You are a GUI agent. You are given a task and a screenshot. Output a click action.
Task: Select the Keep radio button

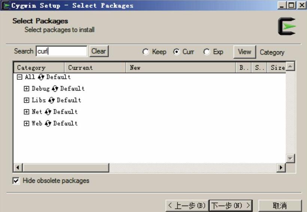146,52
